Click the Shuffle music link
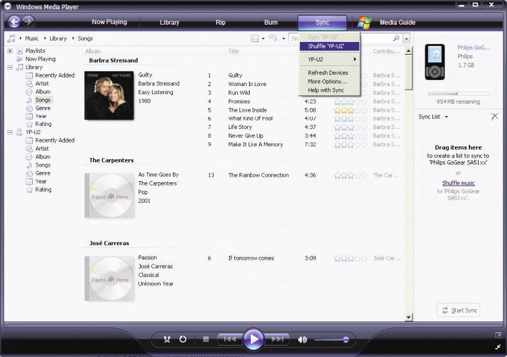Viewport: 507px width, 357px height. click(458, 183)
